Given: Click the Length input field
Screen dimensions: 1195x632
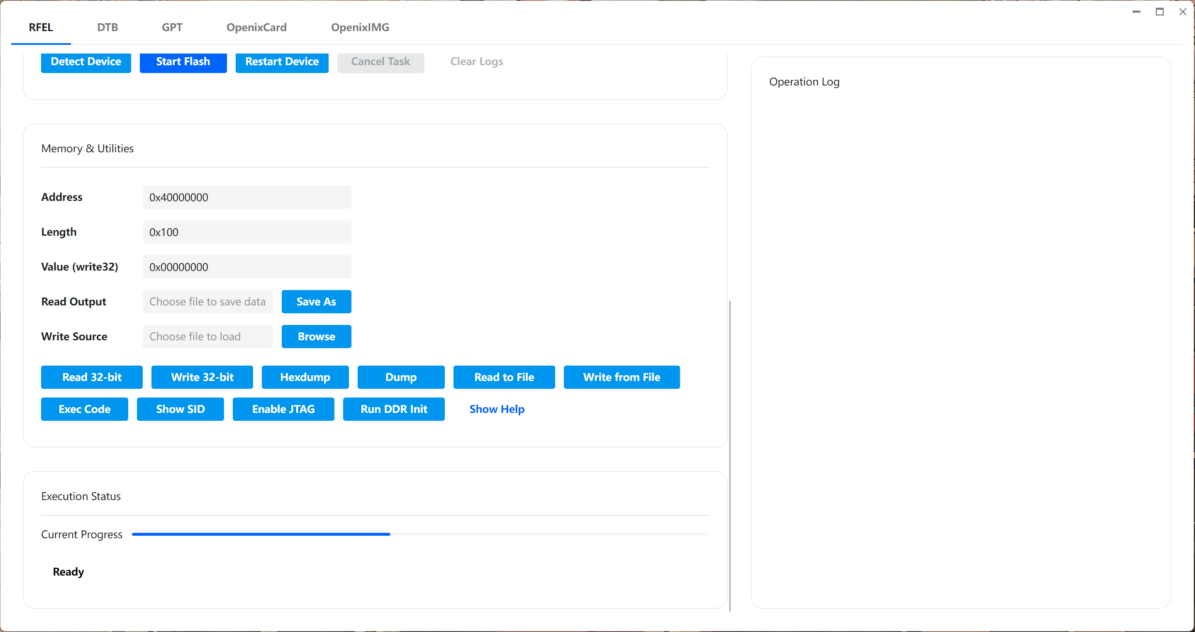Looking at the screenshot, I should click(247, 232).
